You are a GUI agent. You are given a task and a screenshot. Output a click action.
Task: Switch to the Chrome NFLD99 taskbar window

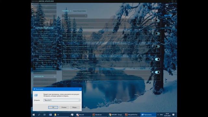point(116,115)
